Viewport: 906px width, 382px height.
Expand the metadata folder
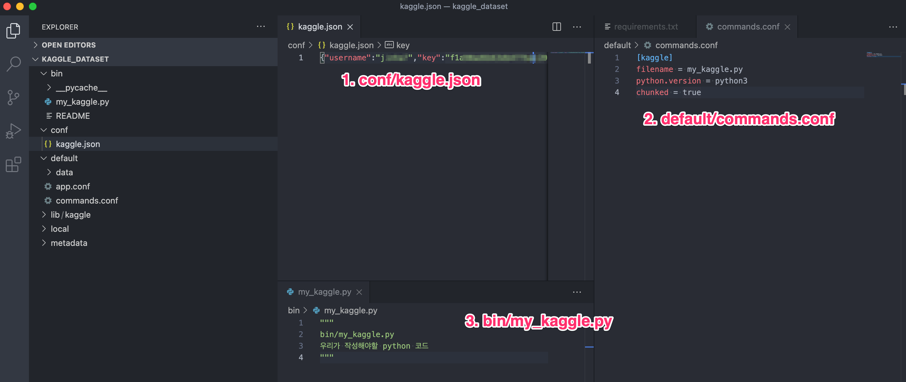coord(44,243)
